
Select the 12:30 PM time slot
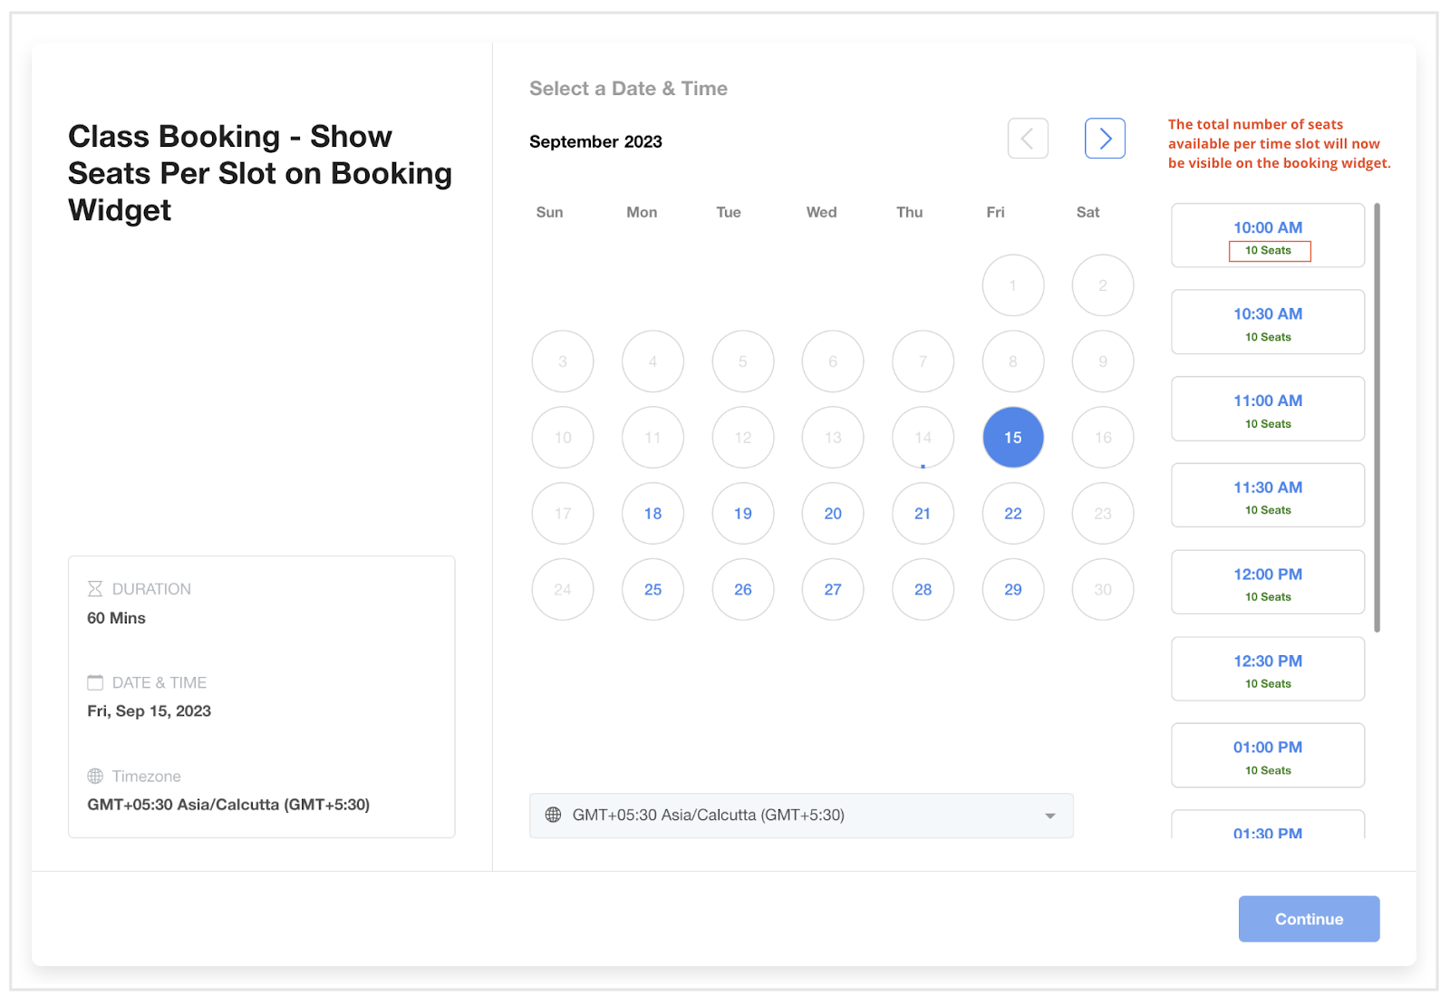tap(1267, 669)
